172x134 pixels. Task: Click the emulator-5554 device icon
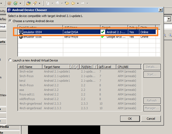pyautogui.click(x=21, y=32)
